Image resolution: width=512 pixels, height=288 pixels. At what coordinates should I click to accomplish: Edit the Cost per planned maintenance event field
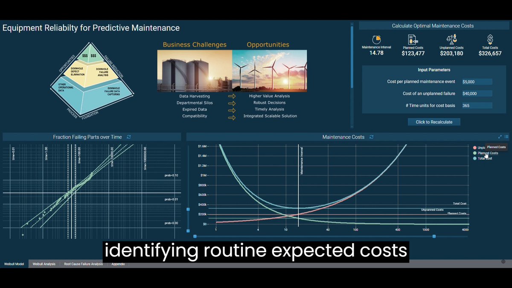[477, 81]
